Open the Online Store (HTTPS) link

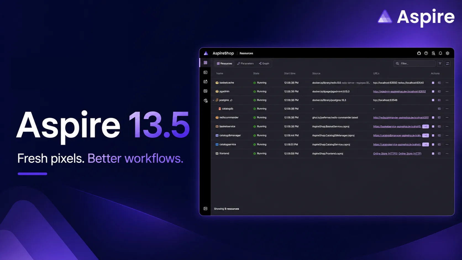pos(385,154)
